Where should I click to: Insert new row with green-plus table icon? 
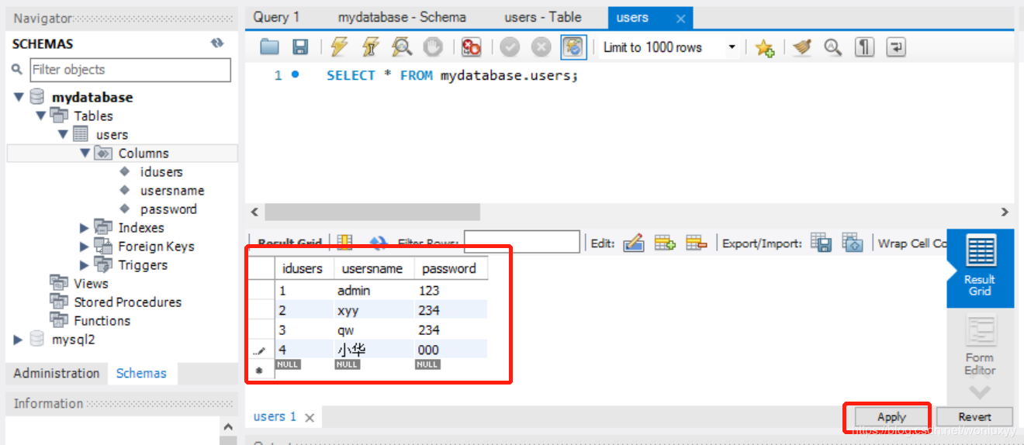pyautogui.click(x=665, y=243)
